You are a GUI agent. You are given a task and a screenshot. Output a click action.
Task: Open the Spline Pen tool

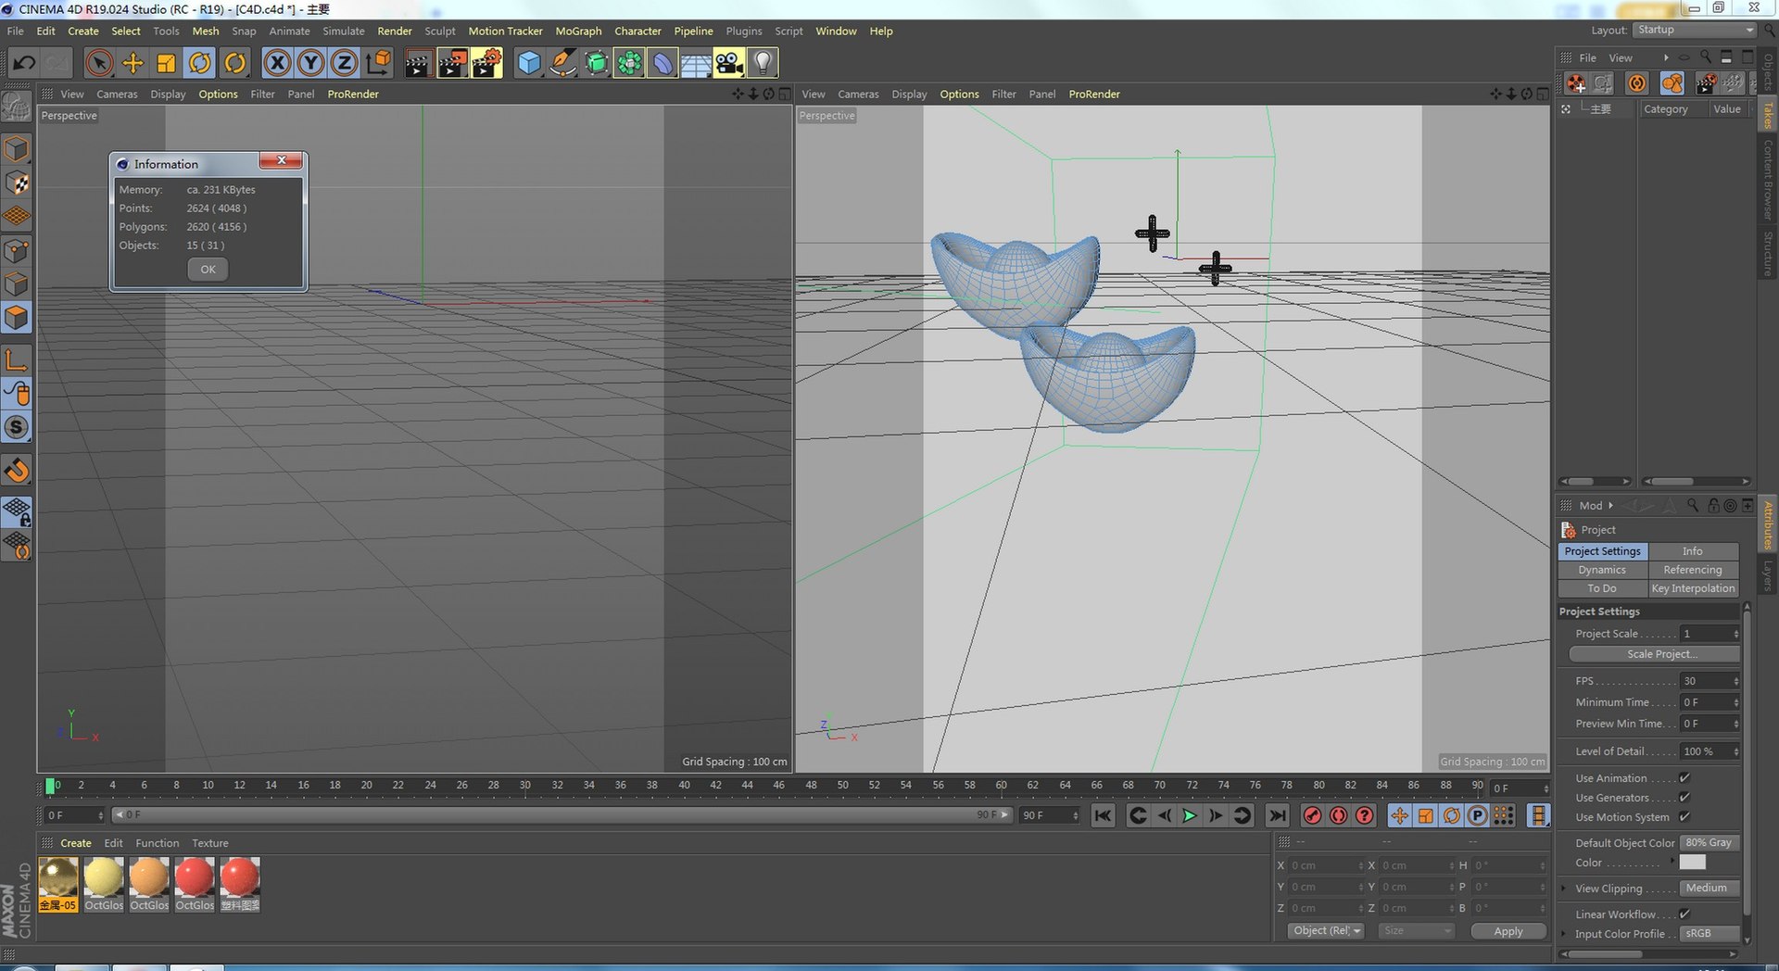[562, 63]
